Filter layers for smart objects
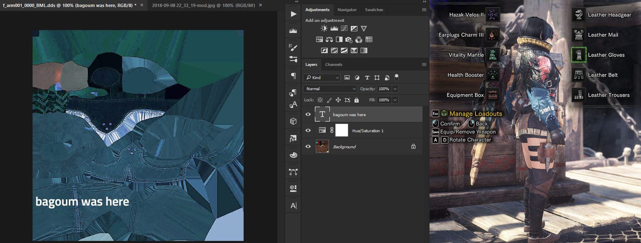The width and height of the screenshot is (641, 243). pos(387,77)
